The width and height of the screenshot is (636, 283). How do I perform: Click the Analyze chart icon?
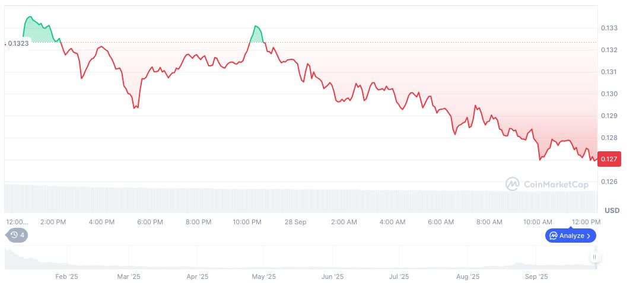pos(553,236)
